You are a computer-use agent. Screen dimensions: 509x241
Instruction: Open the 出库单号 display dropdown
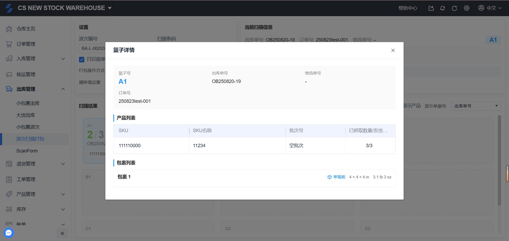coord(476,106)
